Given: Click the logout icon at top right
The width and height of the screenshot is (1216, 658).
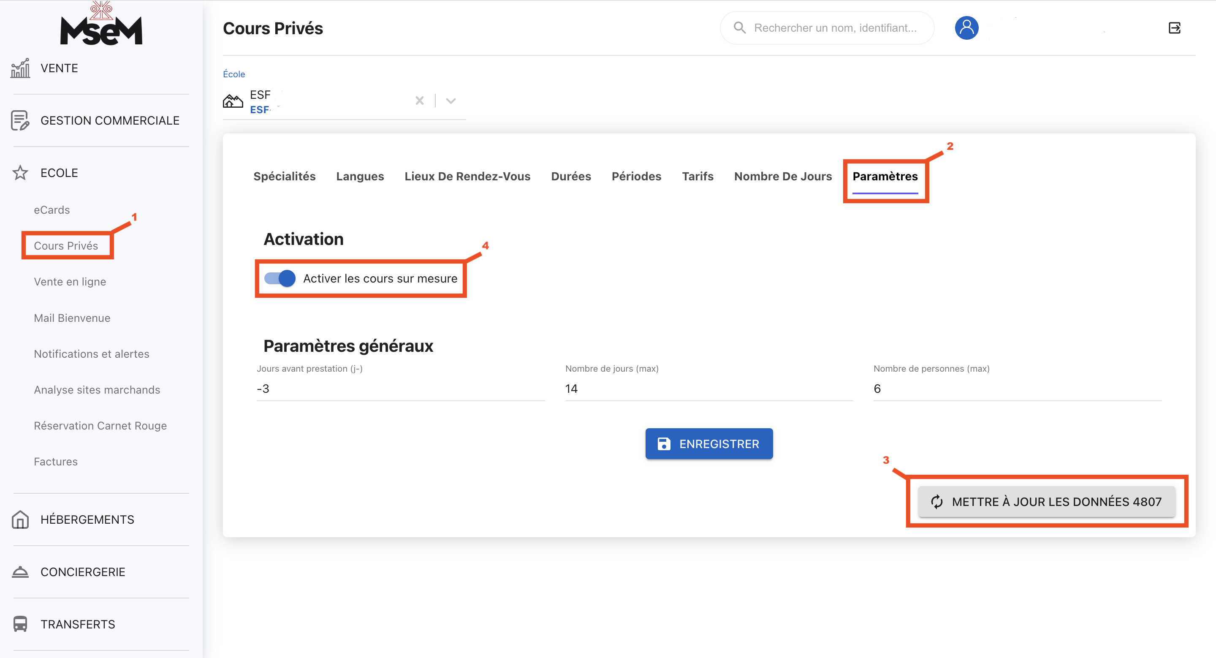Looking at the screenshot, I should [1174, 28].
